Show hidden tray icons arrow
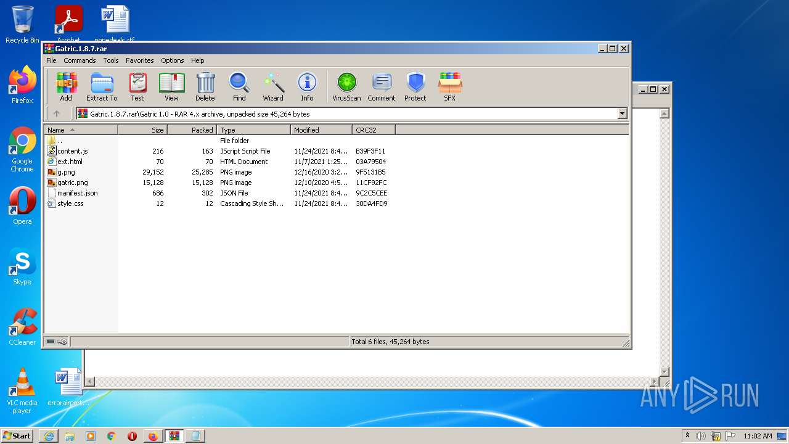 pyautogui.click(x=687, y=435)
